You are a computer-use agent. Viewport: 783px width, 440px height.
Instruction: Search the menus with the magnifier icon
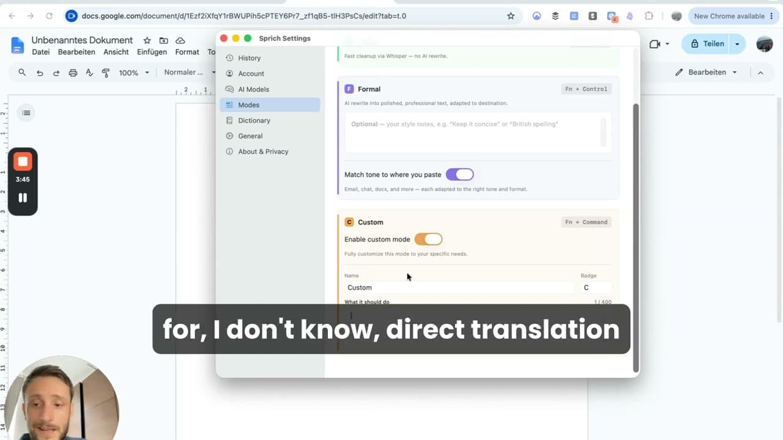22,72
